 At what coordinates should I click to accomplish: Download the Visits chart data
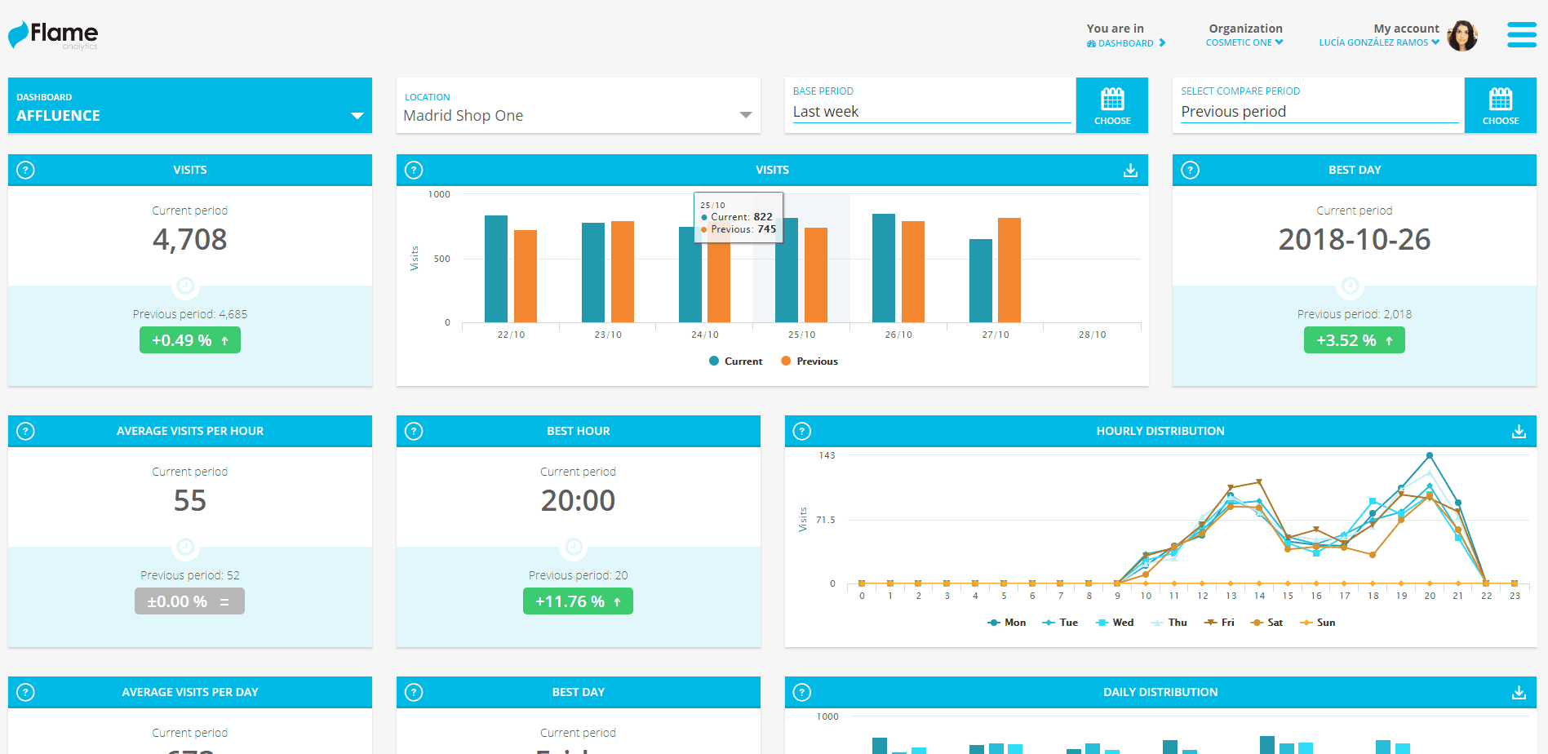[1130, 170]
